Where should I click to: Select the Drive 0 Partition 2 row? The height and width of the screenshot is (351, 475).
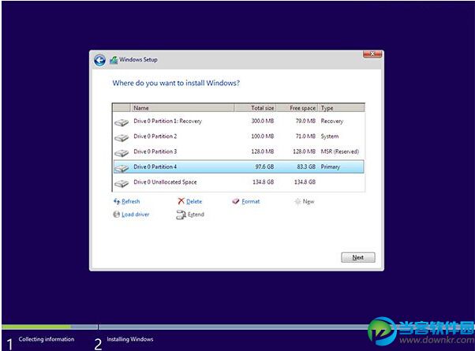(x=239, y=136)
